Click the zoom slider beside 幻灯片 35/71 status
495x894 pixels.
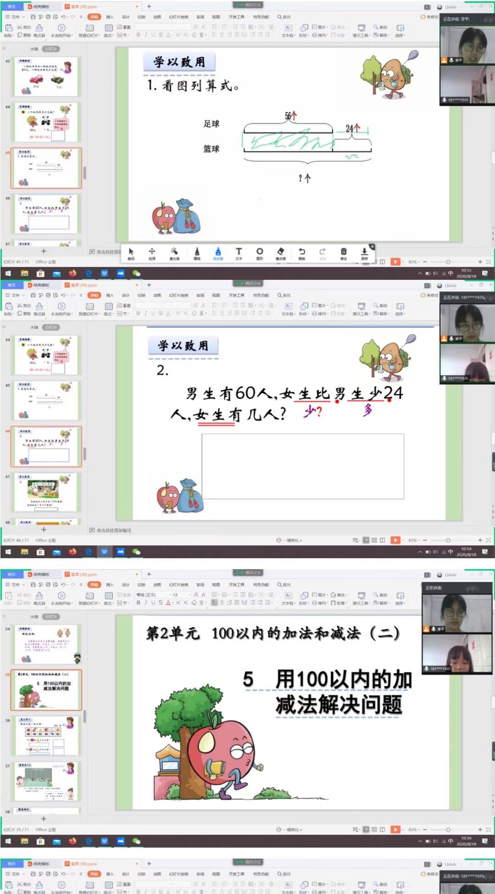(x=448, y=829)
